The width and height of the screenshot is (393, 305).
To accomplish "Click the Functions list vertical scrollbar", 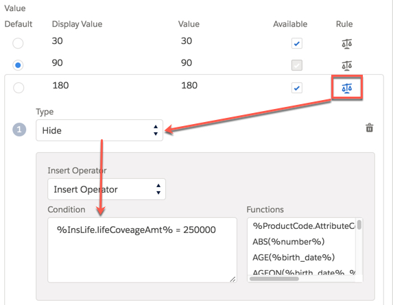I will point(359,224).
